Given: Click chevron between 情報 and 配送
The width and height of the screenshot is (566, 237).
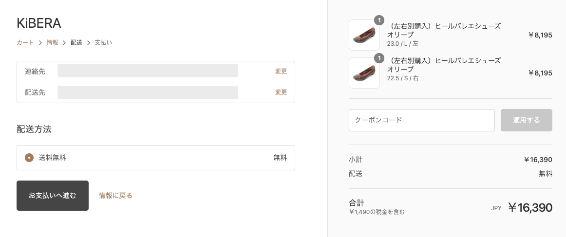Looking at the screenshot, I should click(x=64, y=43).
